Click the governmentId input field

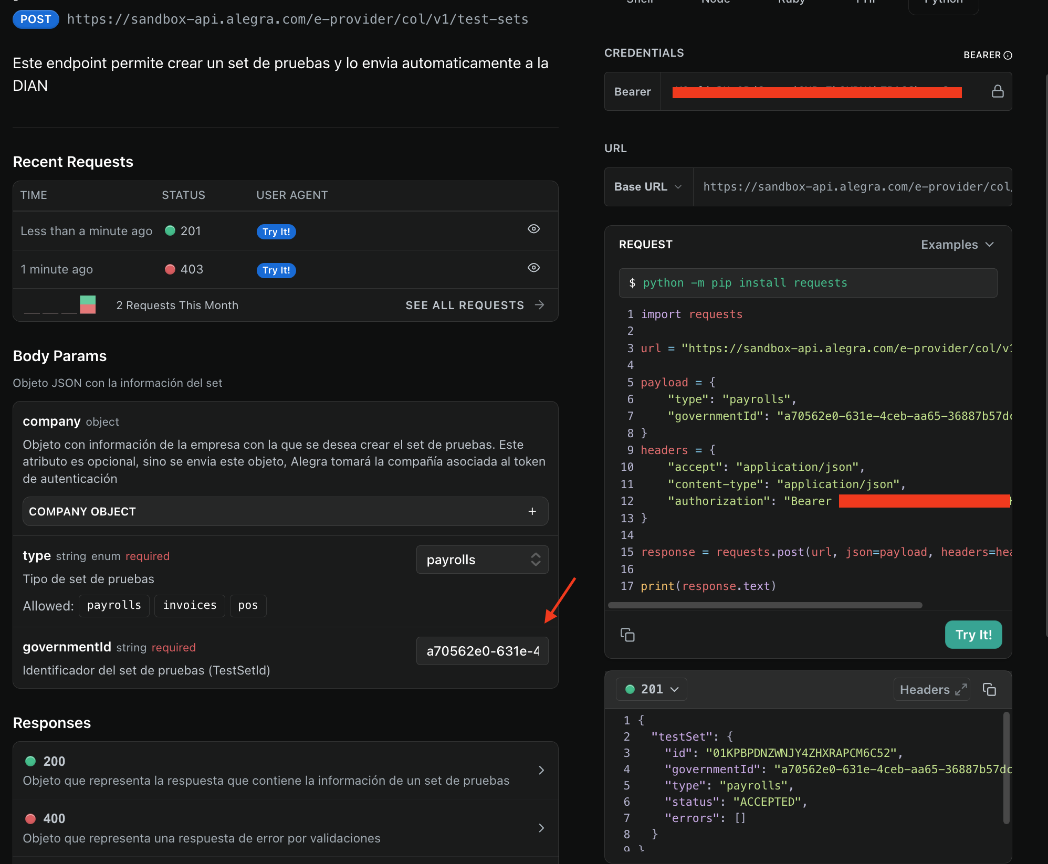click(x=482, y=651)
